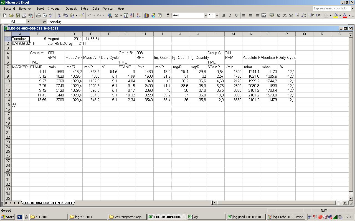Viewport: 355px width, 221px height.
Task: Toggle bold formatting
Action: pyautogui.click(x=224, y=15)
